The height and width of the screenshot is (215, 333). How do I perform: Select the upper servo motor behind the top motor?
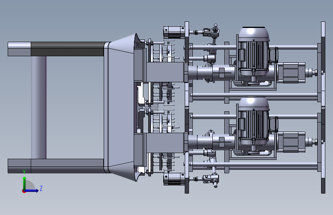click(291, 73)
